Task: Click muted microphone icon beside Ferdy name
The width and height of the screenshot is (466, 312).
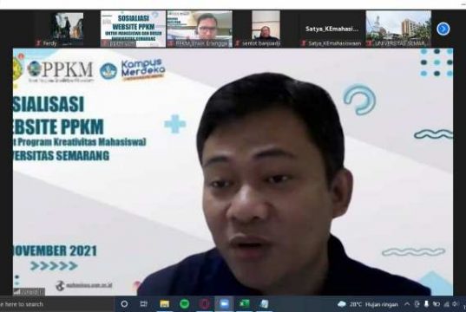Action: [x=38, y=43]
